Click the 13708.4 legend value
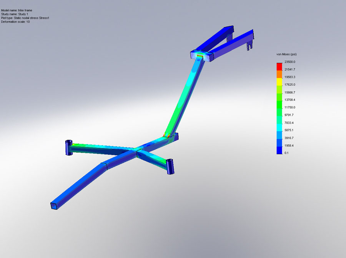This screenshot has height=258, width=346. (x=290, y=100)
